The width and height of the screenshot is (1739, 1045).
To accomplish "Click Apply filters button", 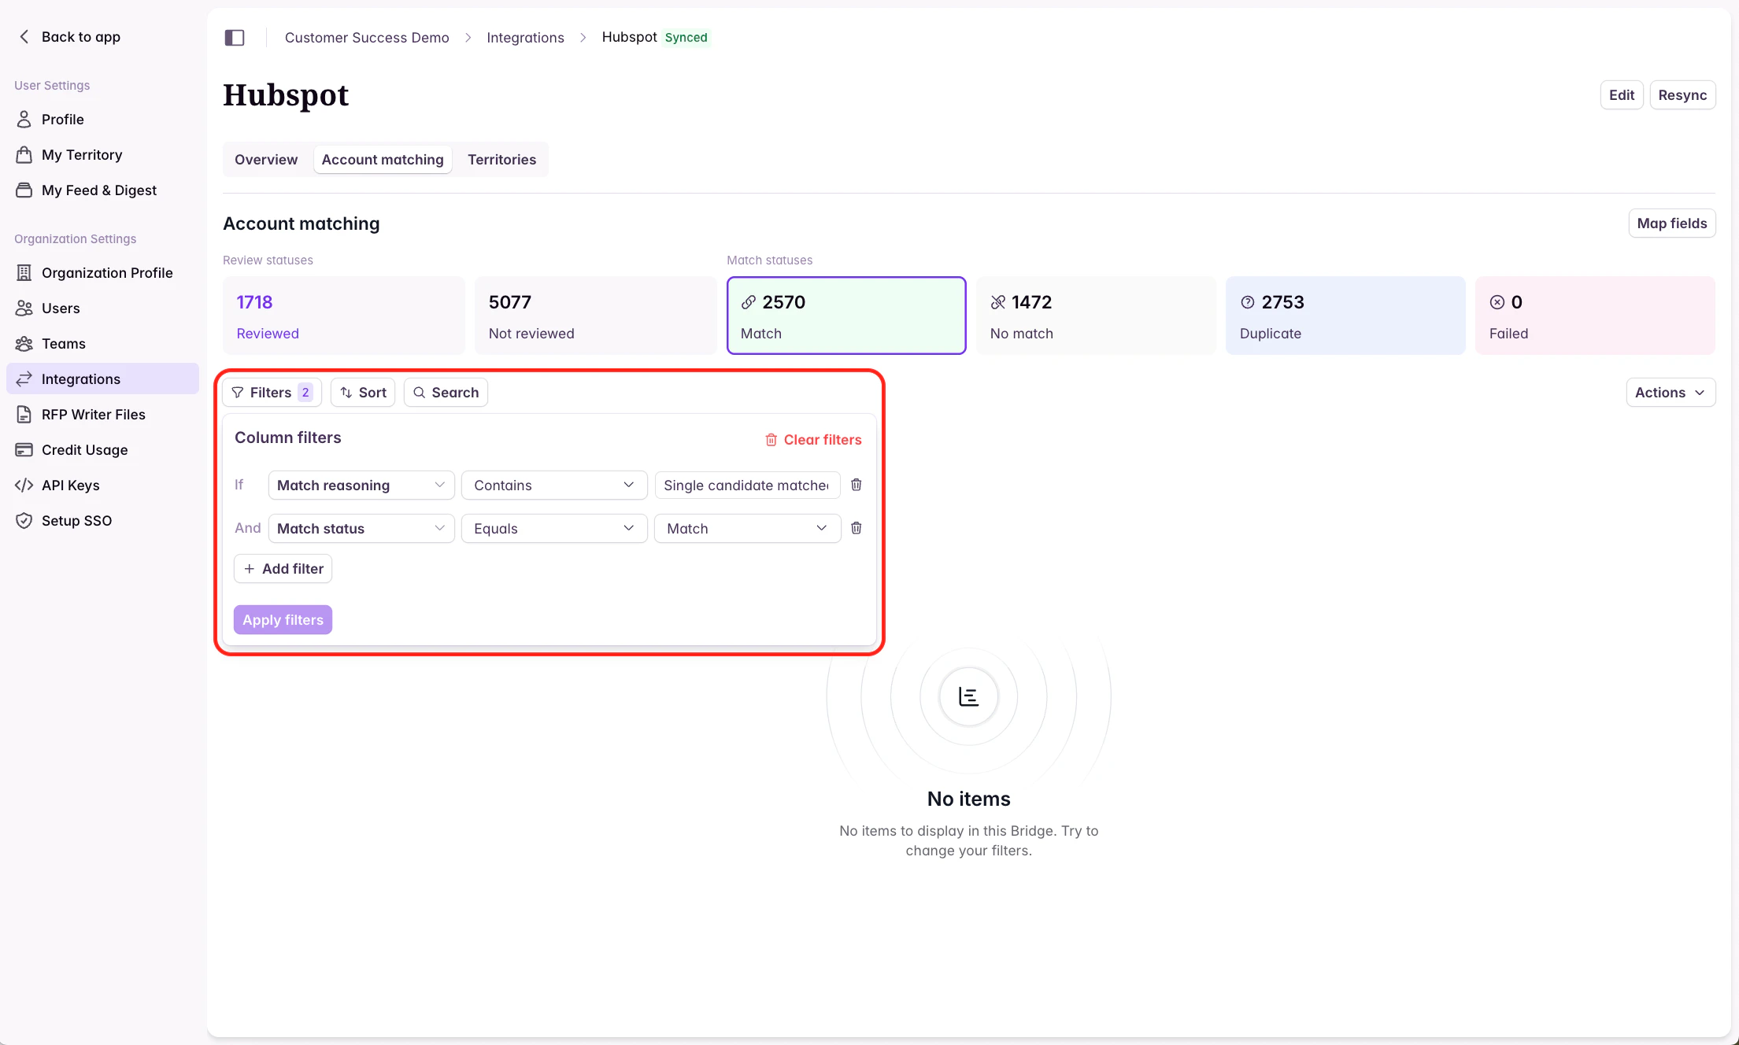I will [x=283, y=620].
